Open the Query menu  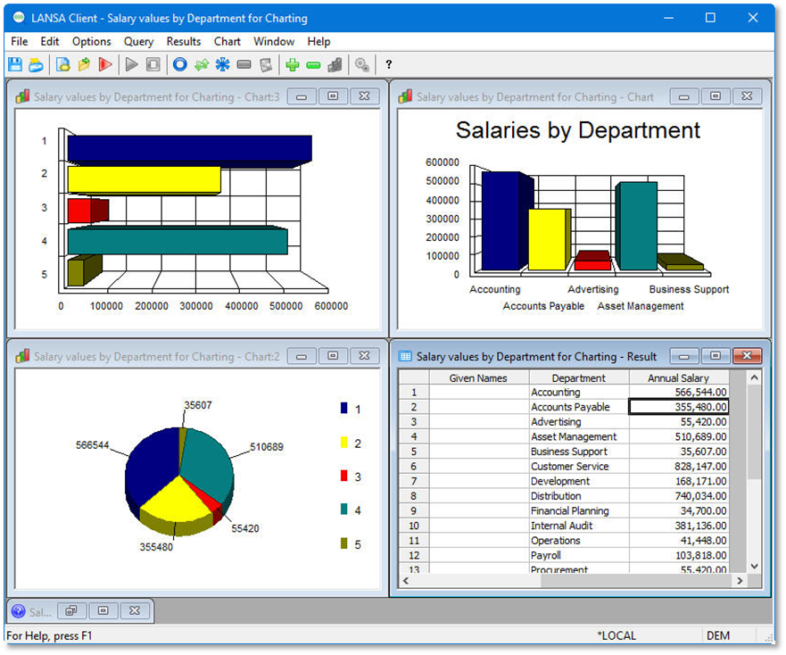(x=138, y=41)
